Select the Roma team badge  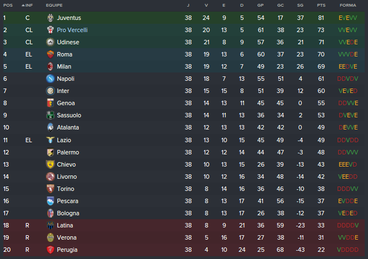pos(50,54)
